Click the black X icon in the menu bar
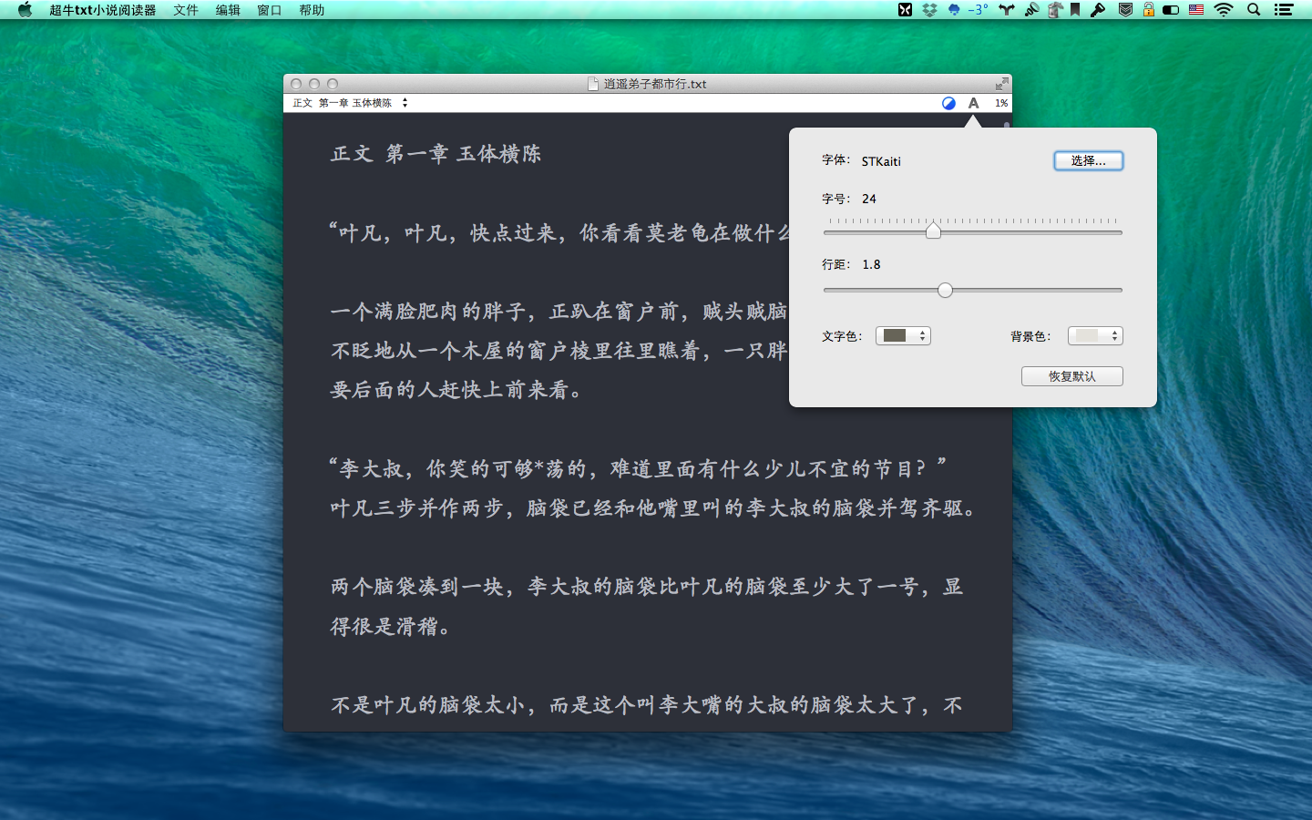The width and height of the screenshot is (1312, 820). point(905,10)
